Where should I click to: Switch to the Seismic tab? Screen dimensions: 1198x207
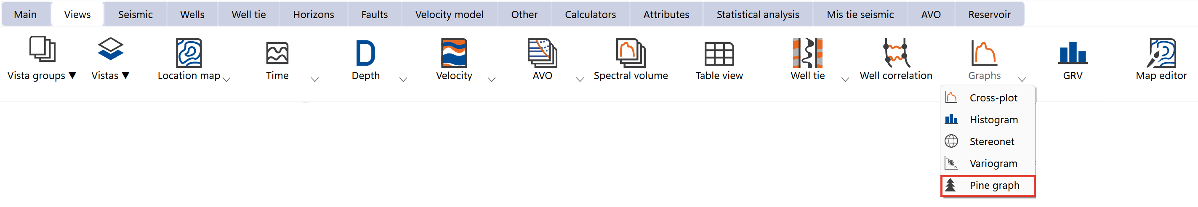coord(136,14)
